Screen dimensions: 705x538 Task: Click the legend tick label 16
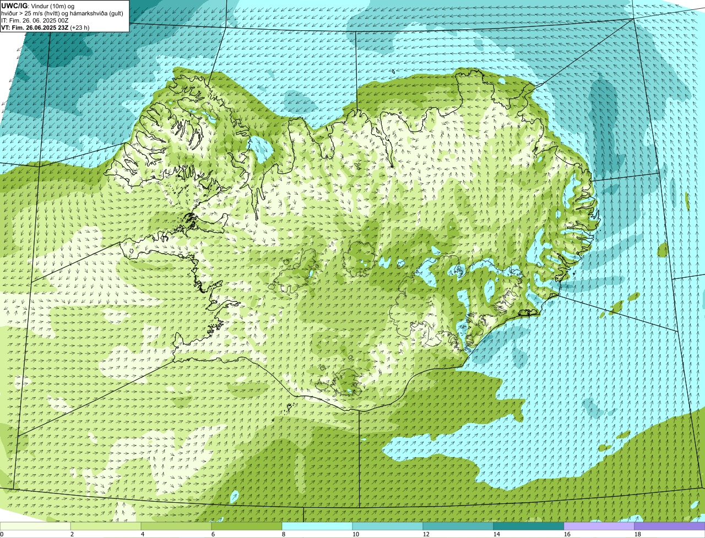(x=567, y=534)
